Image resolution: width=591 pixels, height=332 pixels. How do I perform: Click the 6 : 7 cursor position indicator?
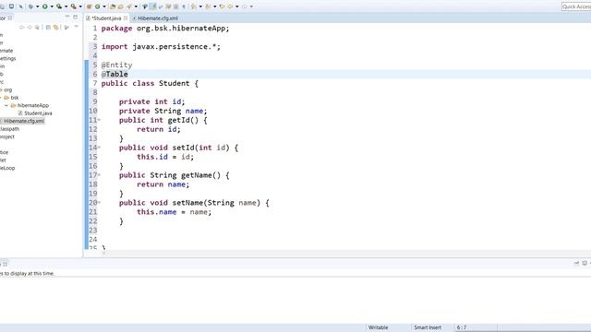(462, 327)
